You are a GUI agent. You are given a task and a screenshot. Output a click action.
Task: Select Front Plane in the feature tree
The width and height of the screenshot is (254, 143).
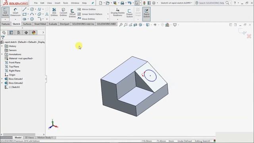[15, 63]
